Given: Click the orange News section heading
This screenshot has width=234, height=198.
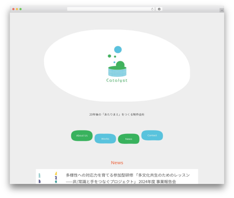Looking at the screenshot, I should [117, 162].
